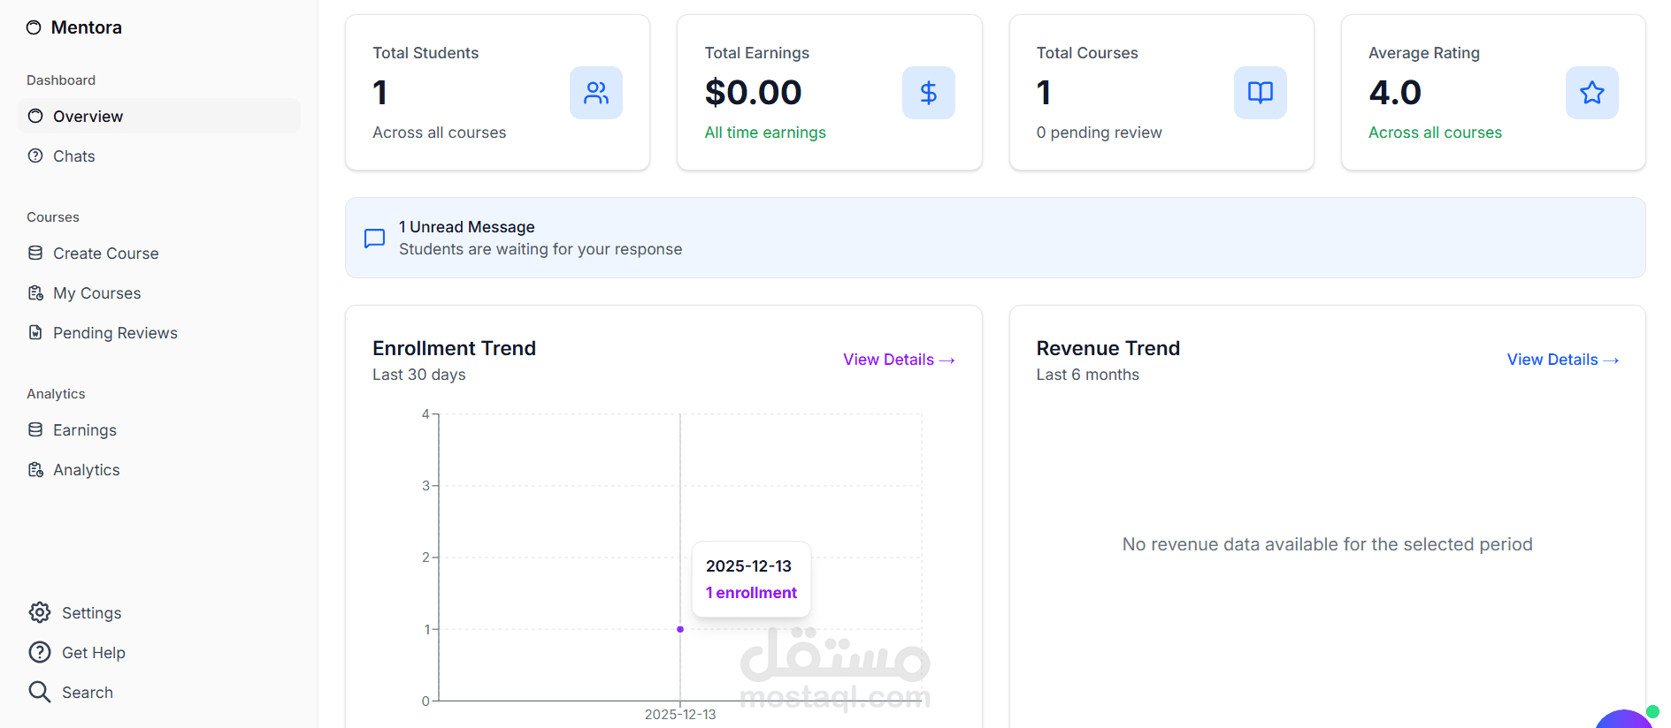Click the Search magnifier icon
The width and height of the screenshot is (1671, 728).
coord(40,692)
